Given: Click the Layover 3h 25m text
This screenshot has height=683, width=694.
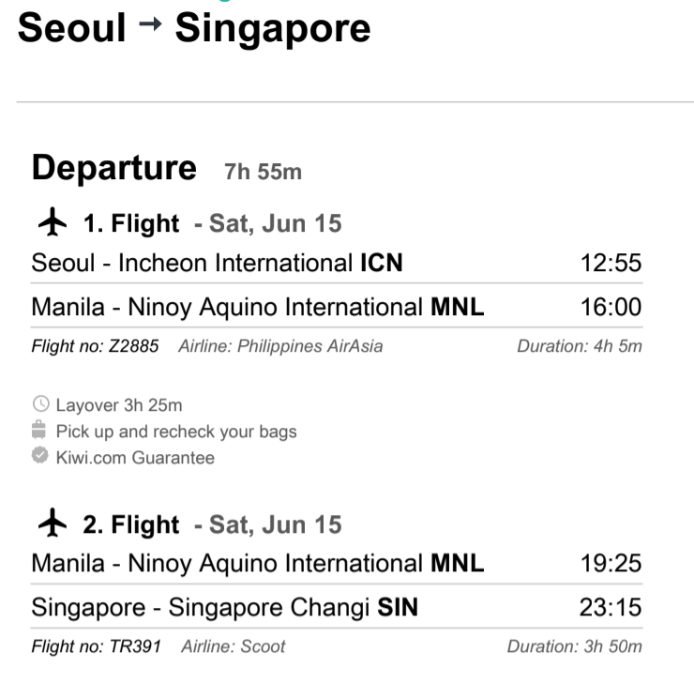Looking at the screenshot, I should (x=119, y=405).
